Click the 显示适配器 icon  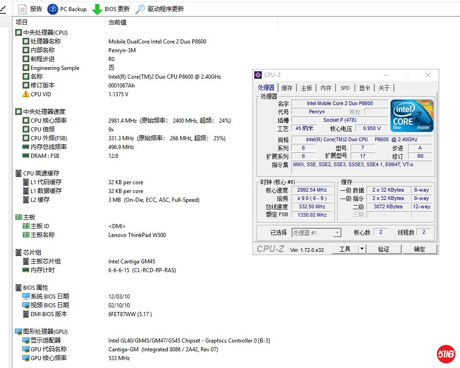26,340
